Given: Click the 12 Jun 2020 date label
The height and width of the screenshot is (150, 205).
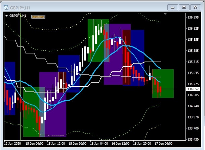Looking at the screenshot, I should coord(13,143).
